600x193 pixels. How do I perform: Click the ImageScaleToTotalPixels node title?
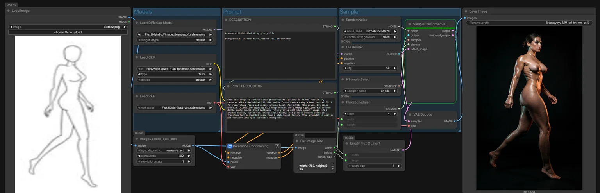[x=159, y=139]
